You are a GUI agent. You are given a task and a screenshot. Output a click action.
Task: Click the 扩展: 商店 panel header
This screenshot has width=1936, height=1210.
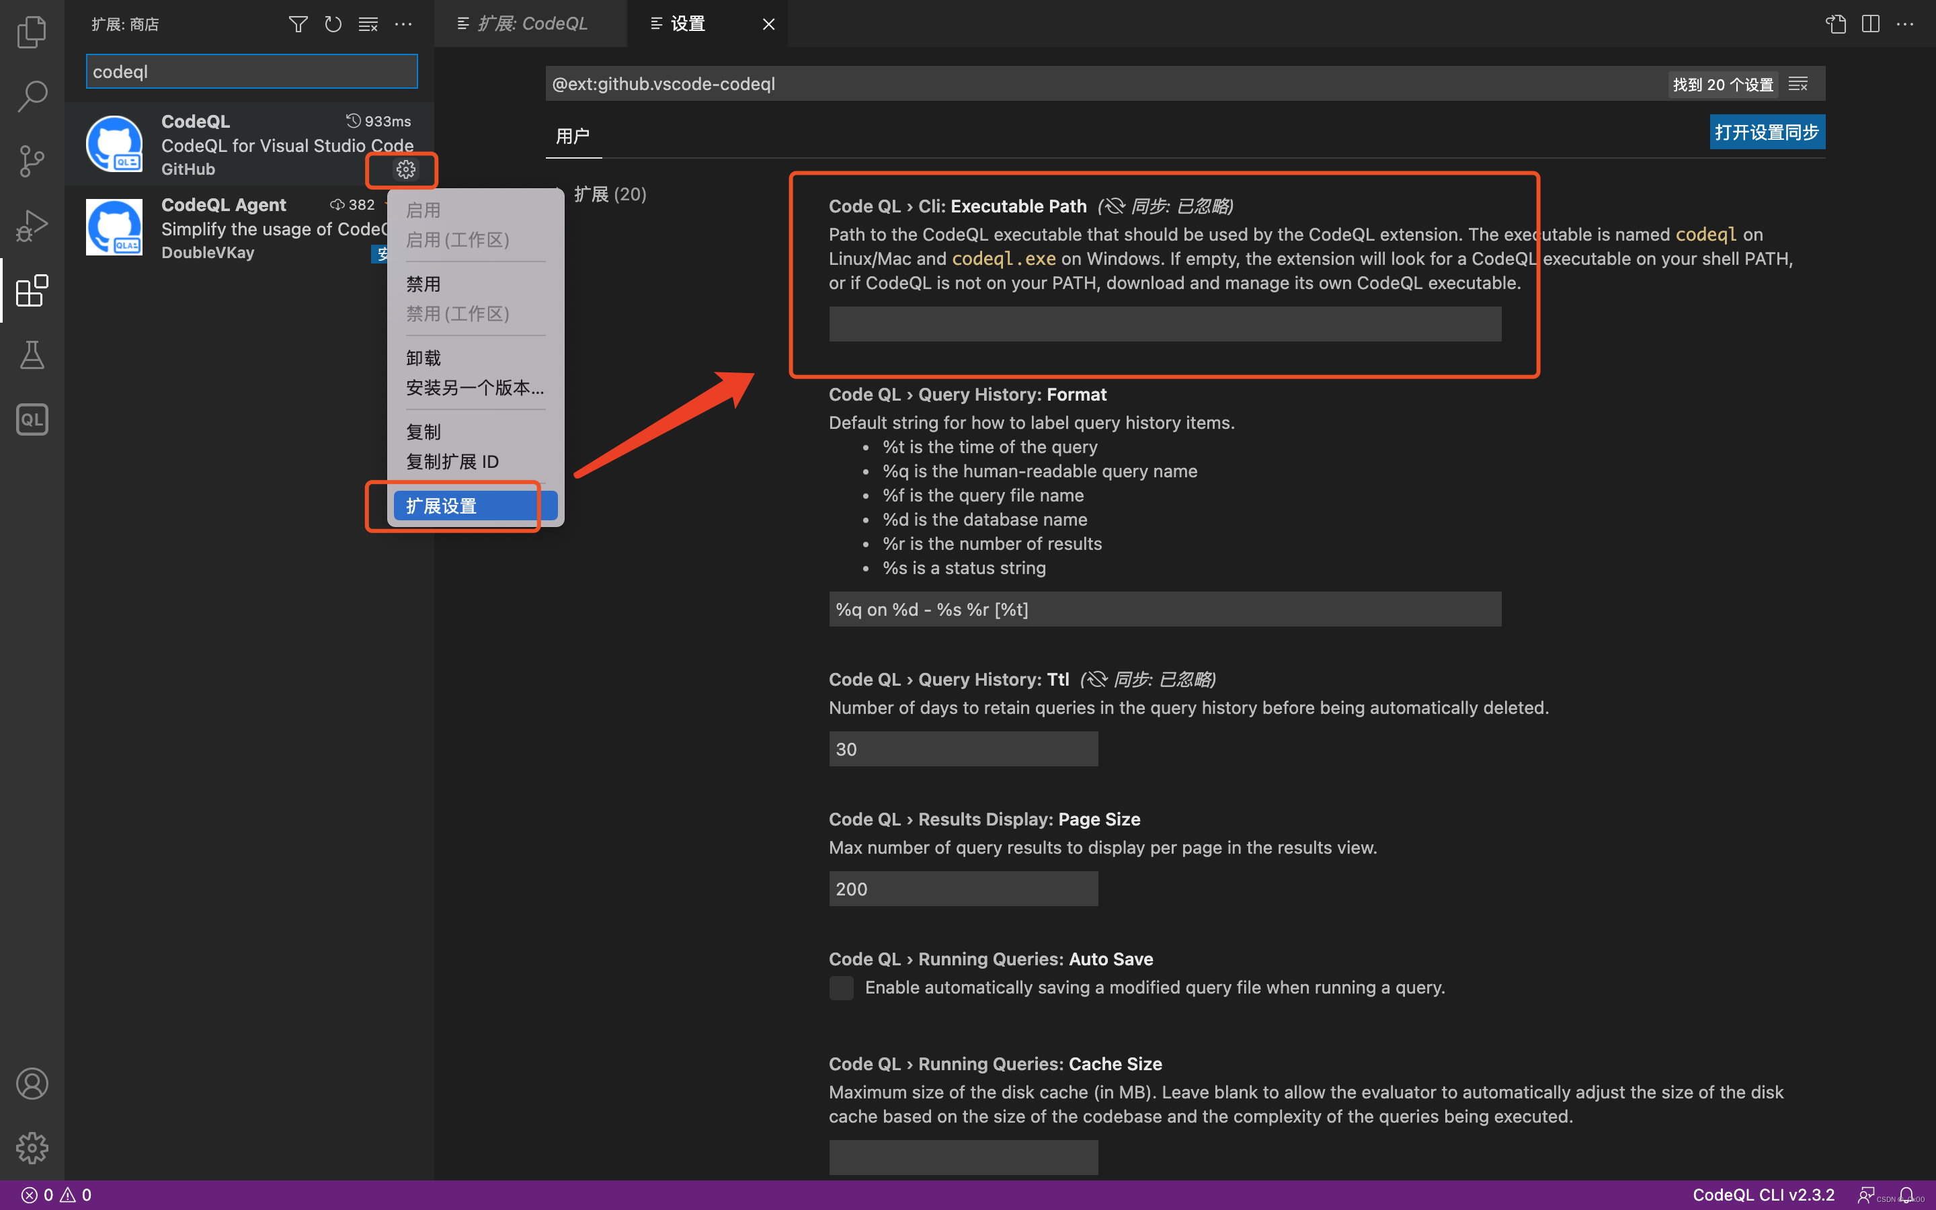click(125, 24)
